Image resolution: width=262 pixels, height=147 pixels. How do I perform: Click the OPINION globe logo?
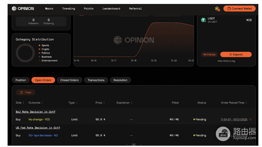coord(14,9)
